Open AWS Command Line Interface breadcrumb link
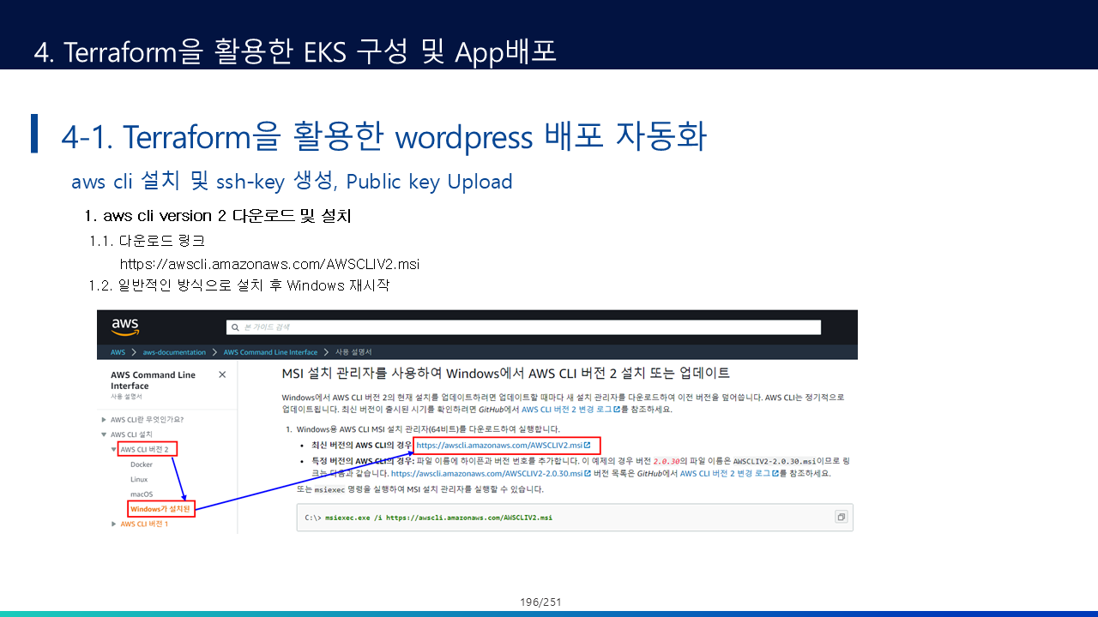Viewport: 1098px width, 617px height. pyautogui.click(x=270, y=352)
